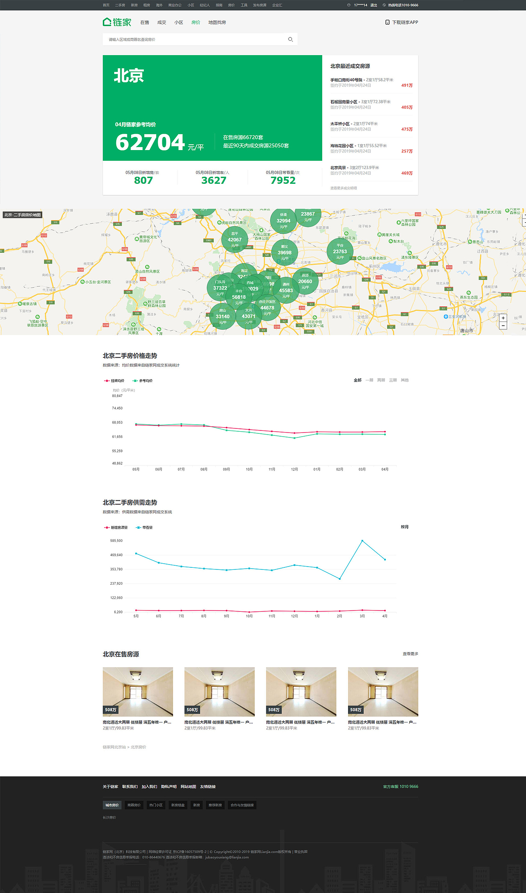Click 下载链家APP link
Viewport: 526px width, 893px height.
pyautogui.click(x=405, y=23)
